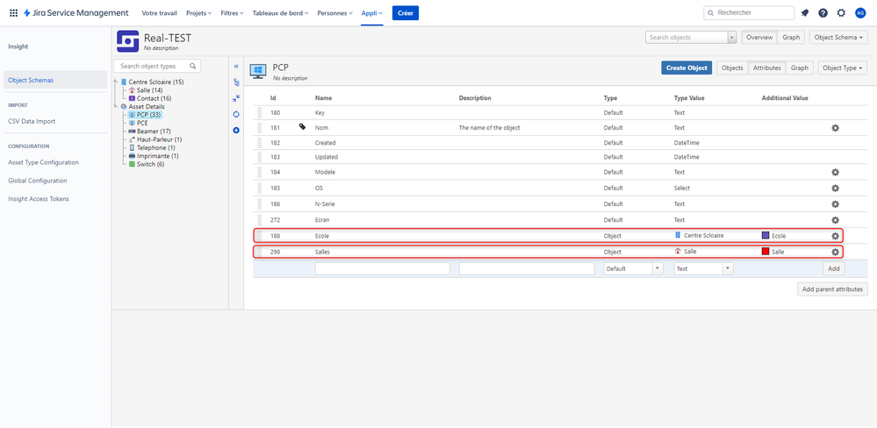Focus the new attribute Name field

click(383, 268)
